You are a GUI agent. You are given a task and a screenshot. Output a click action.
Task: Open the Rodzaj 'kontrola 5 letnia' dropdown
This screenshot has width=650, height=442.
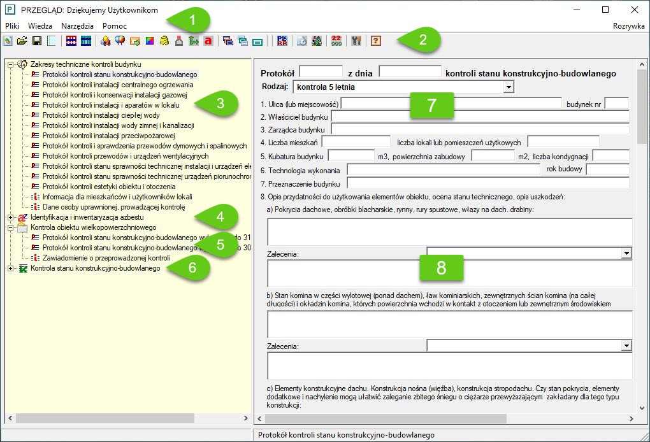[508, 87]
